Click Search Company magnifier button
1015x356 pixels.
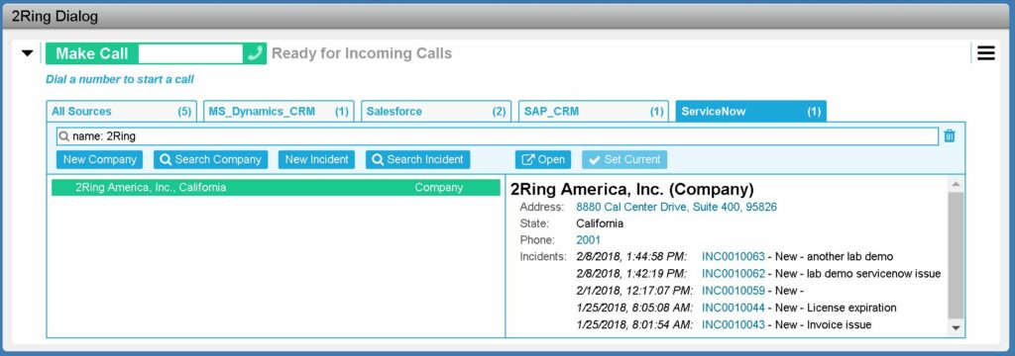pos(210,159)
